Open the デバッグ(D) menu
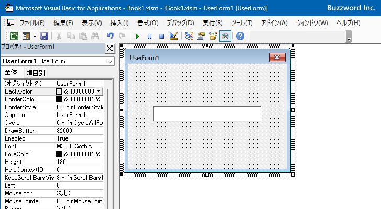 pyautogui.click(x=180, y=23)
